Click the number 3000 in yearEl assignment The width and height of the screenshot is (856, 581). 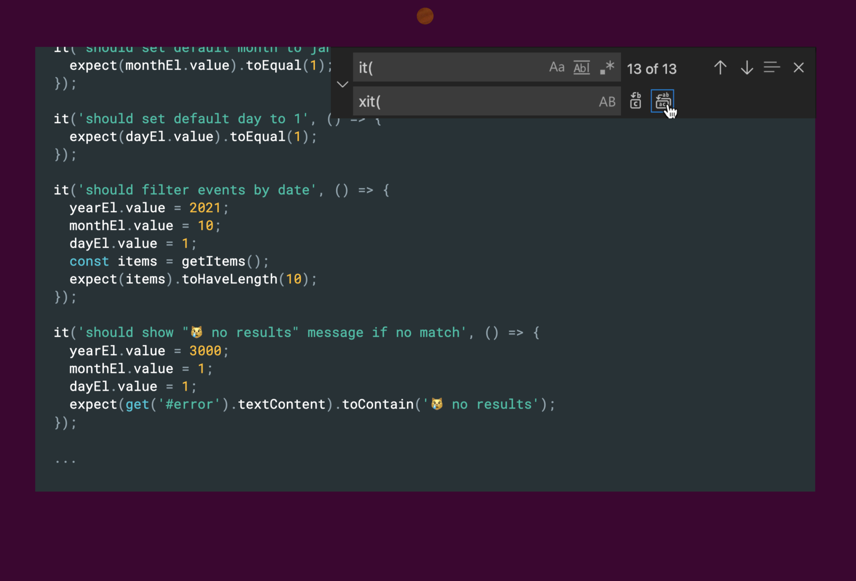click(205, 351)
